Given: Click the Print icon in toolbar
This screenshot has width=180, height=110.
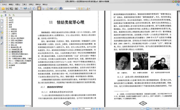Looking at the screenshot, I should tap(16, 8).
